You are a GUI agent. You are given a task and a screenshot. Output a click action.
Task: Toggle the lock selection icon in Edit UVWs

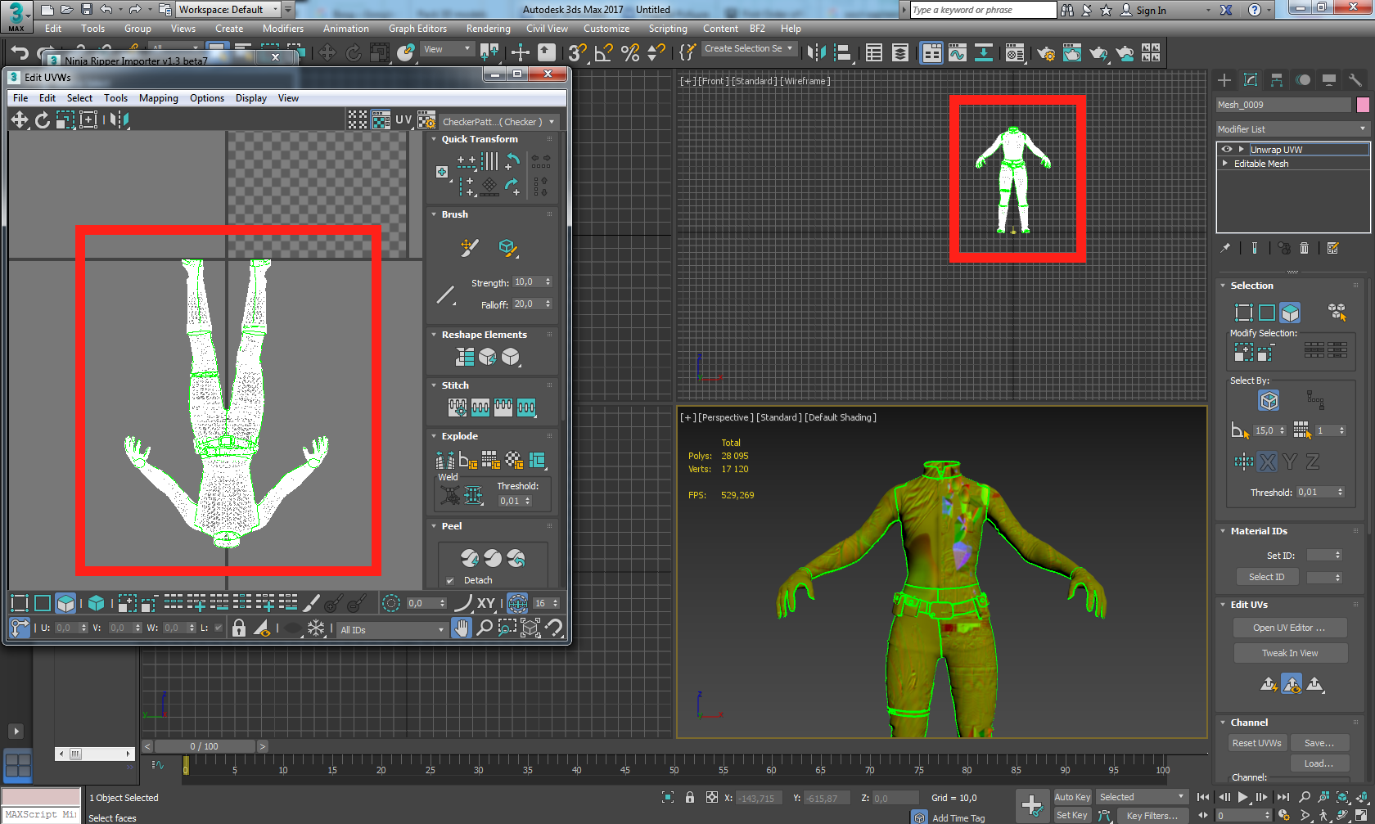click(239, 628)
